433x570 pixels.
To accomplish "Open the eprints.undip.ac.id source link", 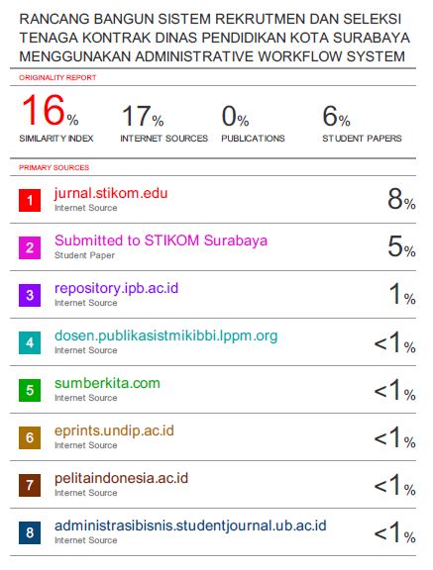I will [x=114, y=431].
